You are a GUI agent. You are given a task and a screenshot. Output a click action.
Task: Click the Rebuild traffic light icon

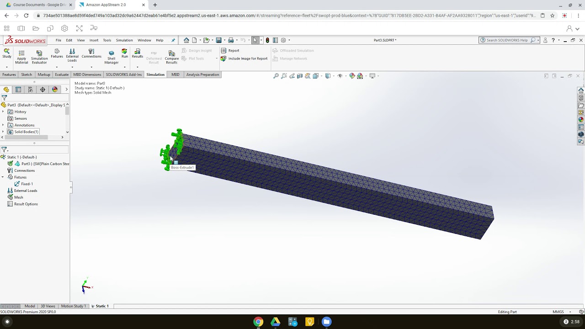pyautogui.click(x=267, y=40)
